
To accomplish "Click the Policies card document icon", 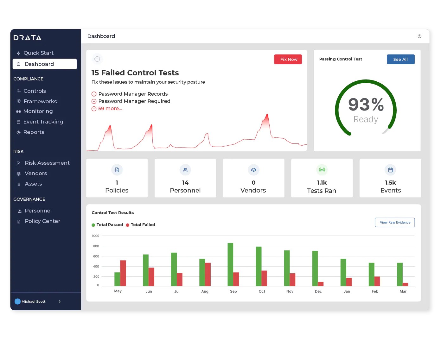I will click(x=117, y=170).
